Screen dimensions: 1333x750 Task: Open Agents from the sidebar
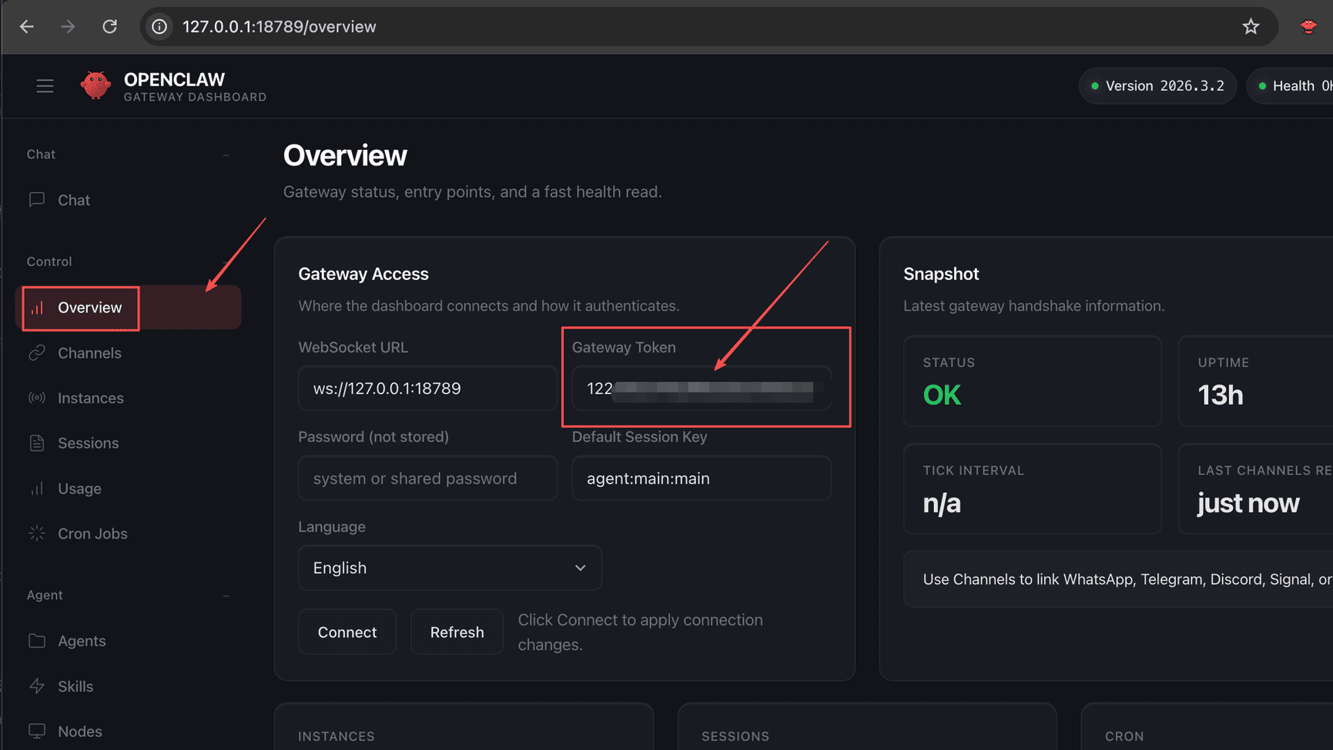82,641
